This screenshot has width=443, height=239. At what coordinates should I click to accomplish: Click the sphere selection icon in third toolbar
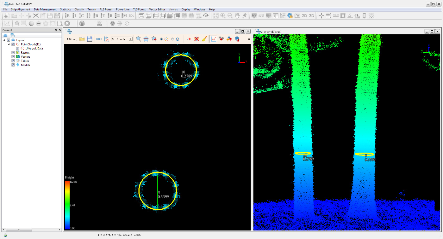click(31, 23)
